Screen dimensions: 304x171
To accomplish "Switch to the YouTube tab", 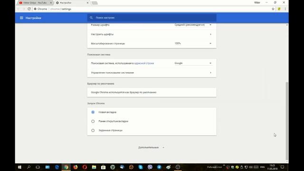I will [x=35, y=3].
